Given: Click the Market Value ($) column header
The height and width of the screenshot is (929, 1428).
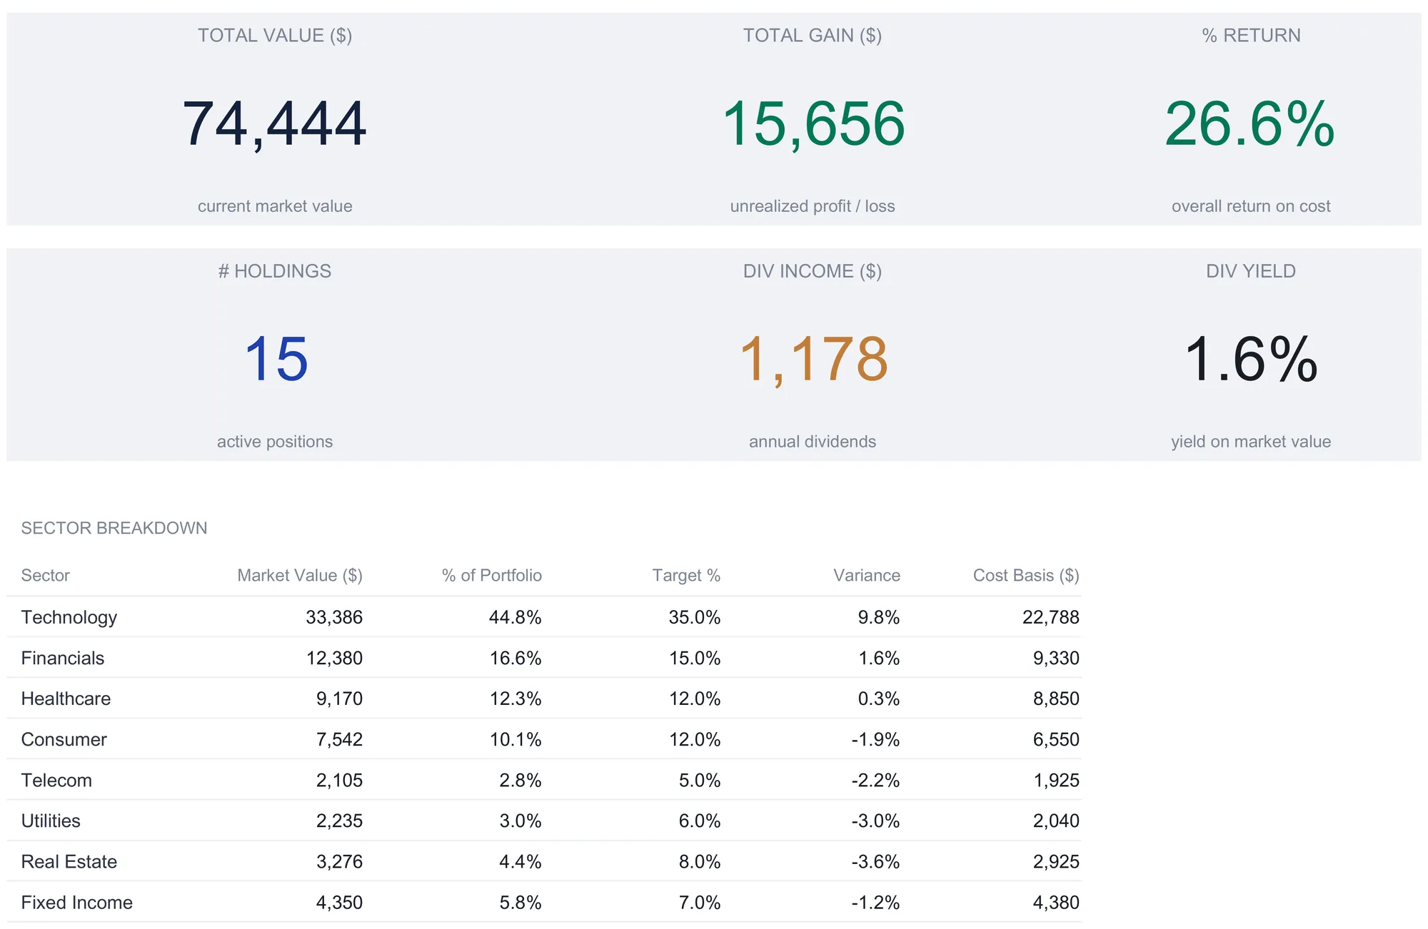Looking at the screenshot, I should [300, 575].
